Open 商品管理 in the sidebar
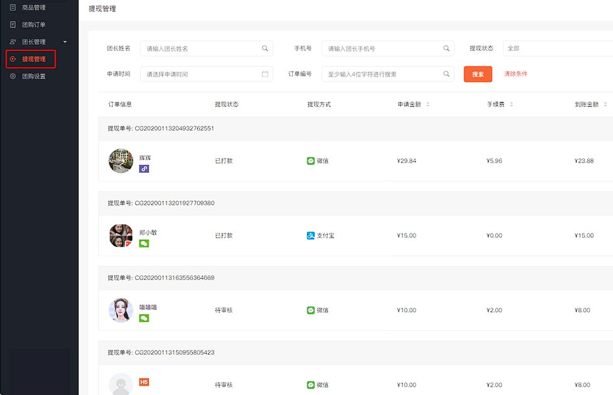Image resolution: width=613 pixels, height=395 pixels. 34,8
